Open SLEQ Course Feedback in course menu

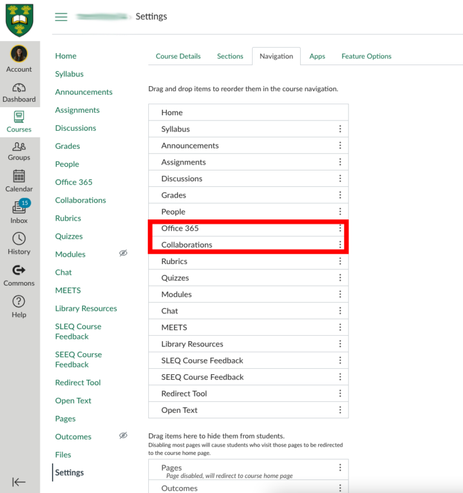(x=78, y=331)
